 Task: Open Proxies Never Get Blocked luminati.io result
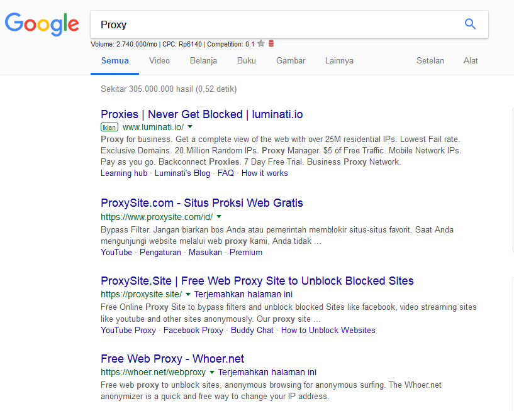(x=201, y=114)
